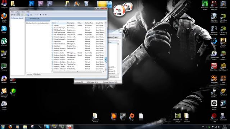Click the Windows Start button

3,126
